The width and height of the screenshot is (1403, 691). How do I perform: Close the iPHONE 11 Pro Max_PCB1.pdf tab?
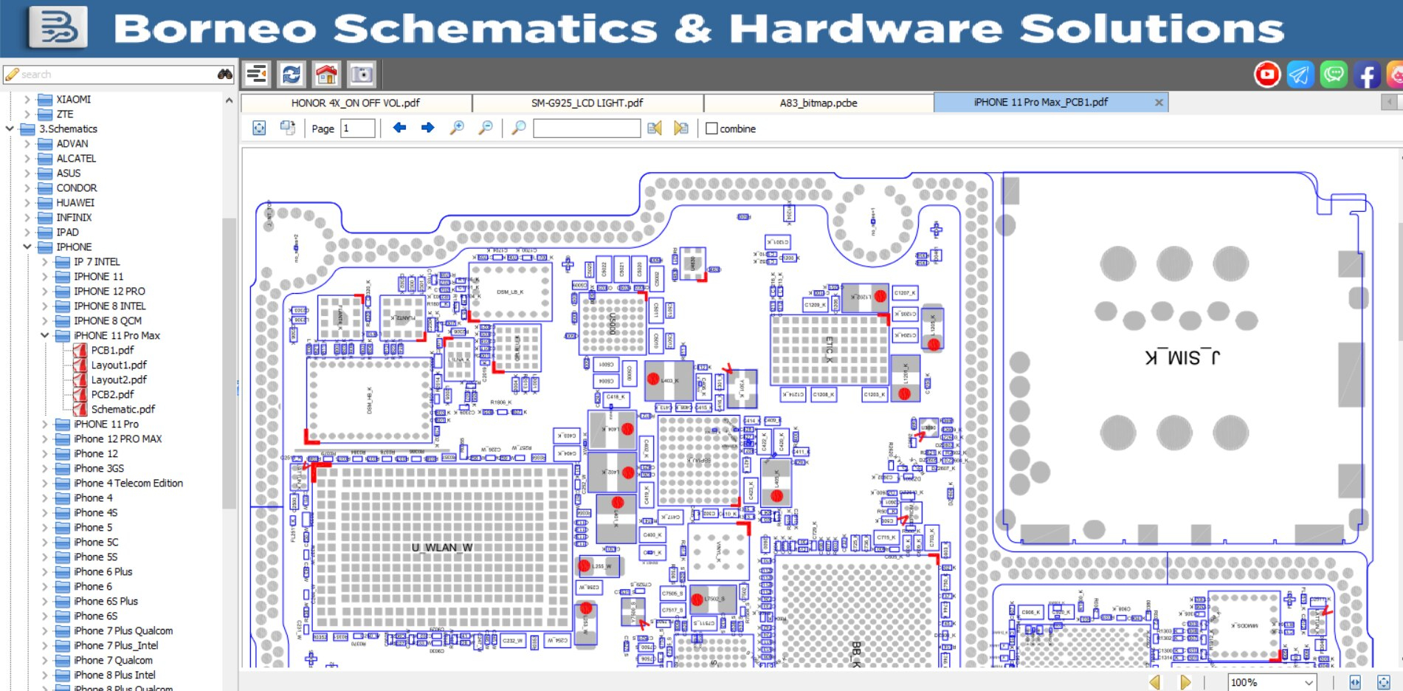[x=1159, y=103]
